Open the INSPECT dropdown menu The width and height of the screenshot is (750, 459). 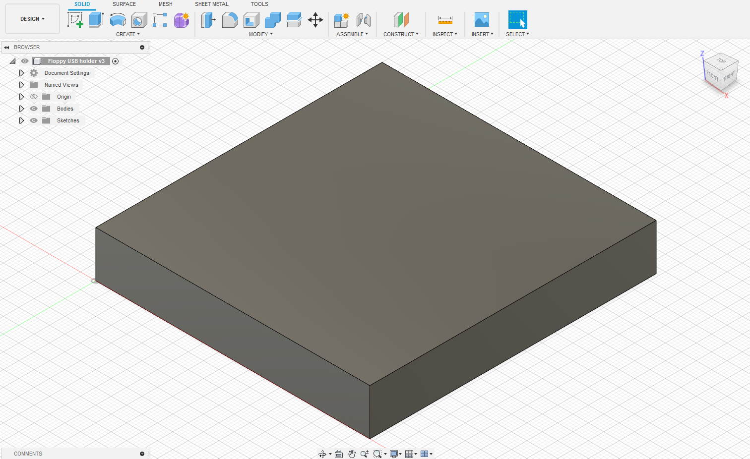445,34
